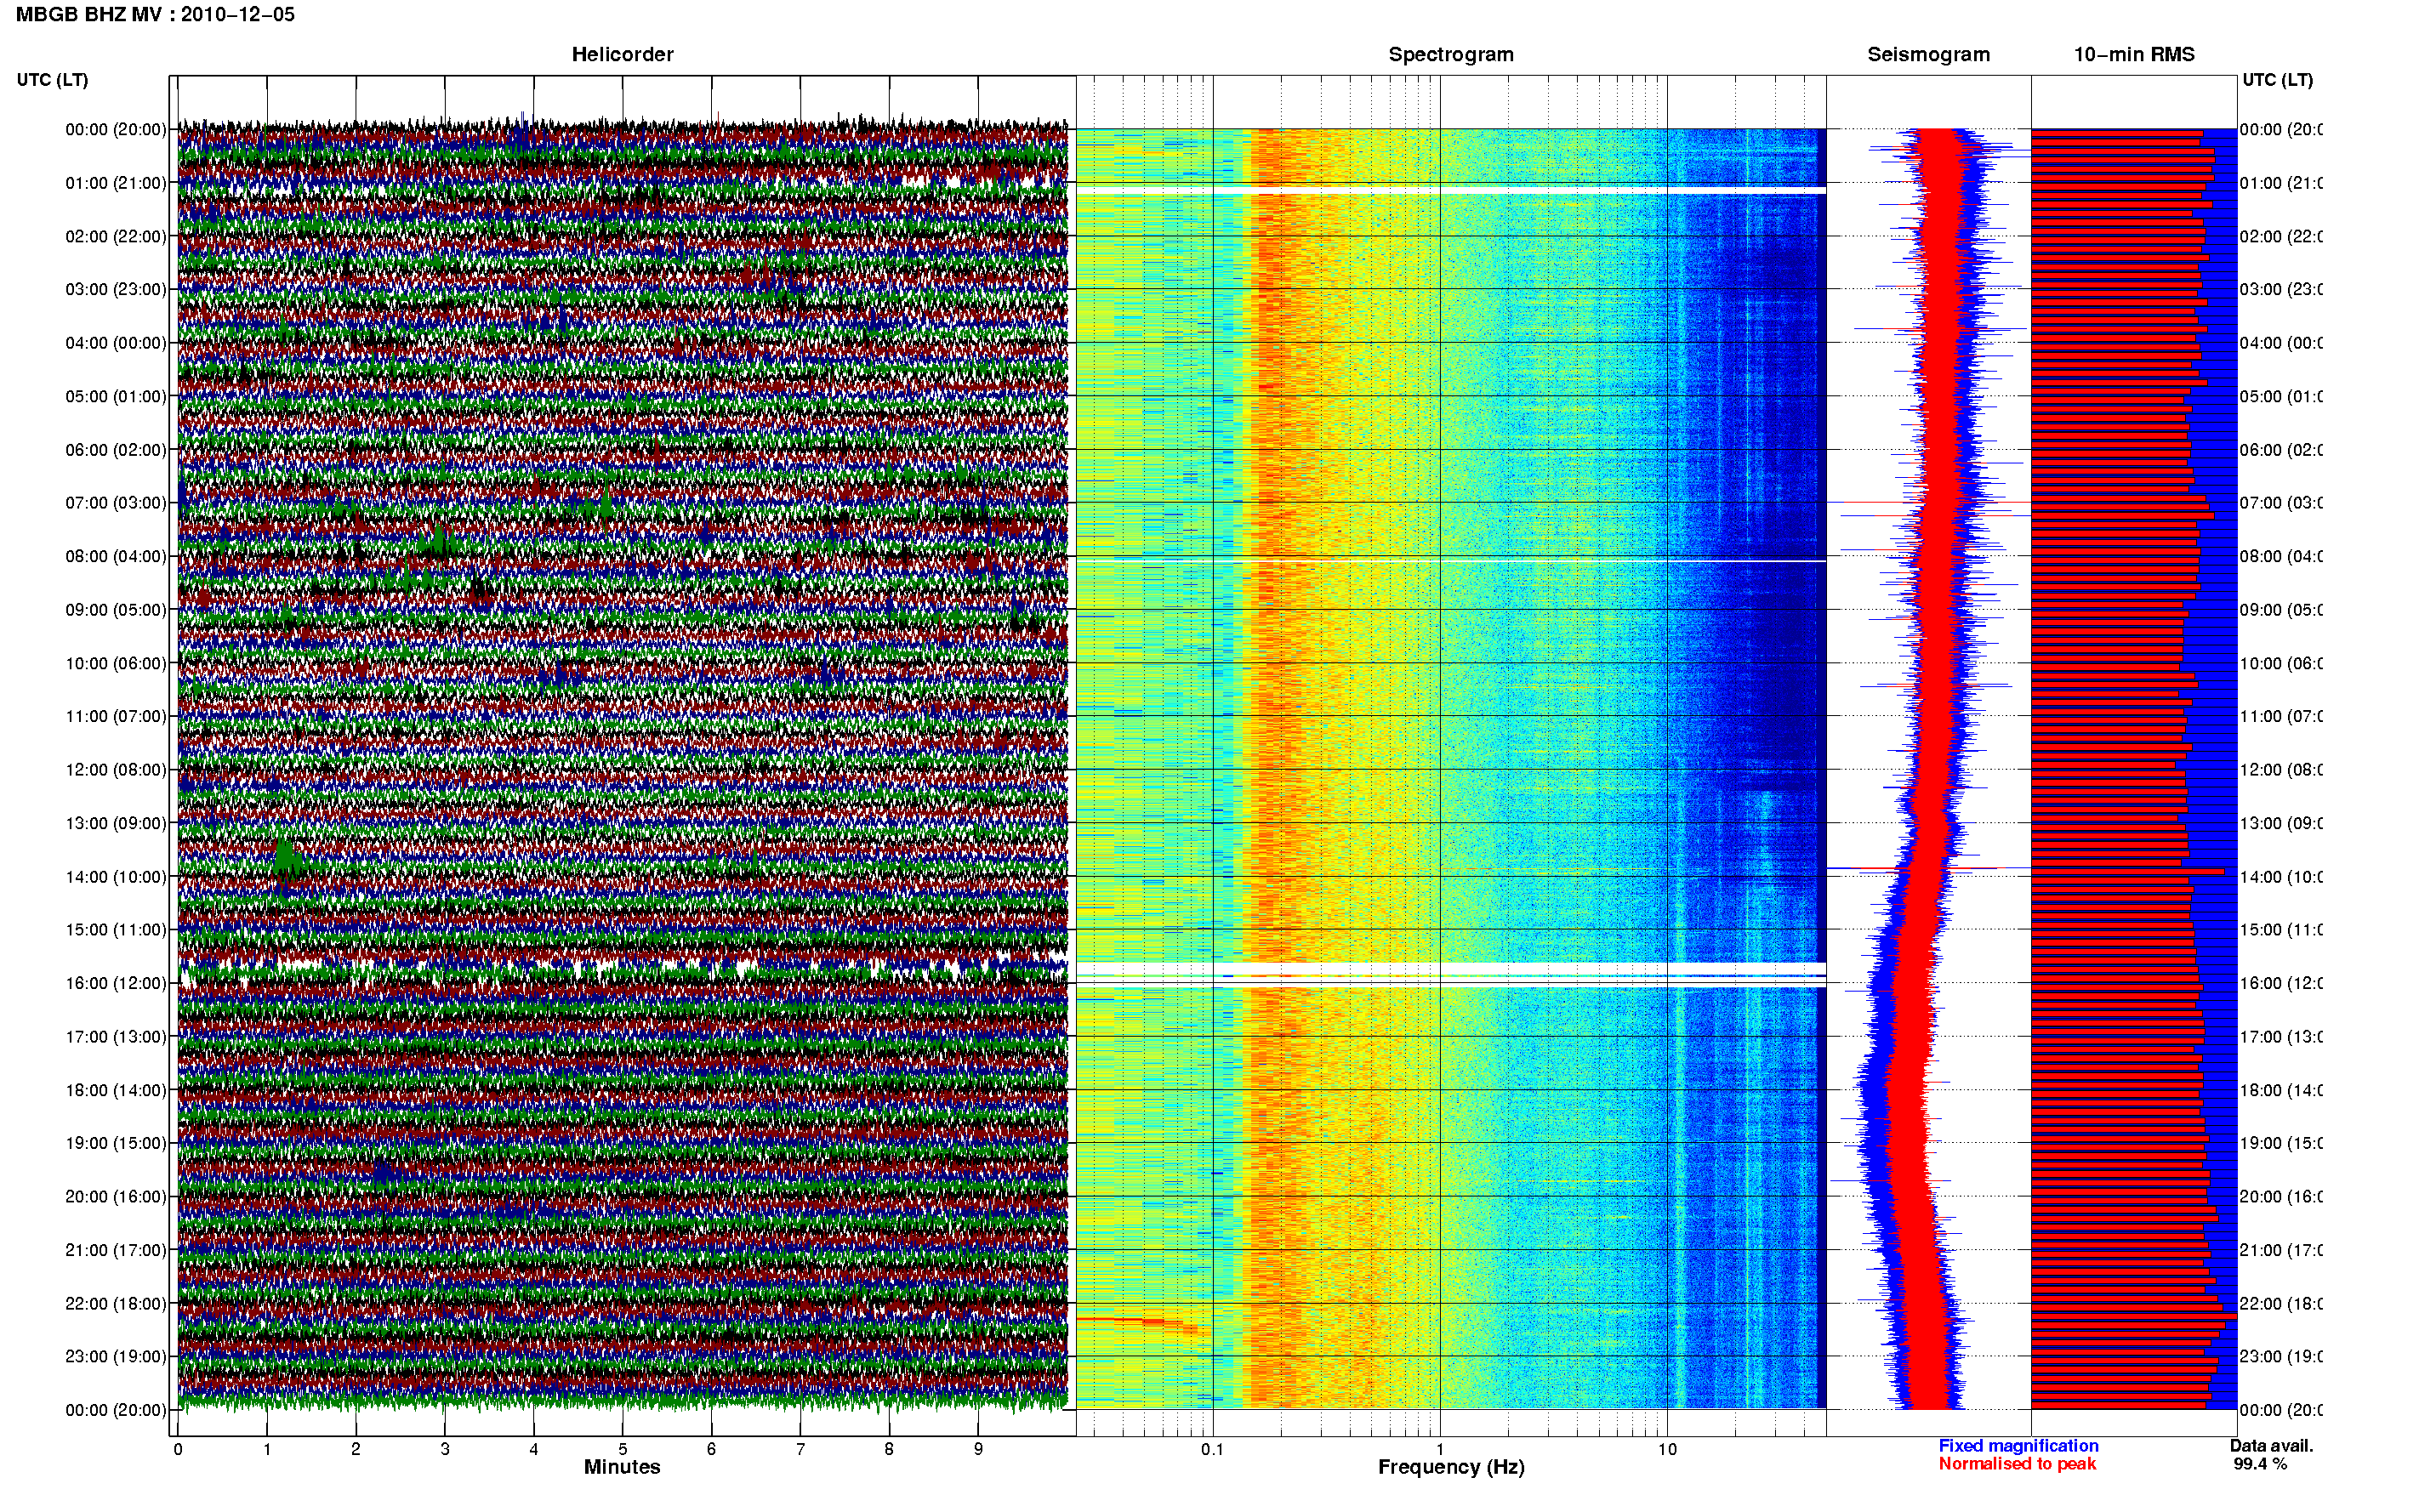This screenshot has width=2419, height=1512.
Task: Click the 'Frequency (Hz)' x-axis label
Action: tap(1451, 1467)
